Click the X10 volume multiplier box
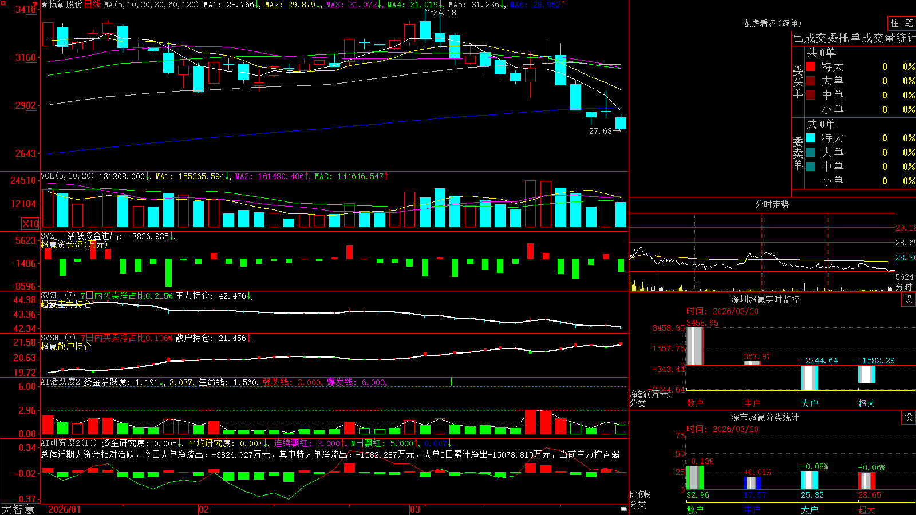 point(30,224)
